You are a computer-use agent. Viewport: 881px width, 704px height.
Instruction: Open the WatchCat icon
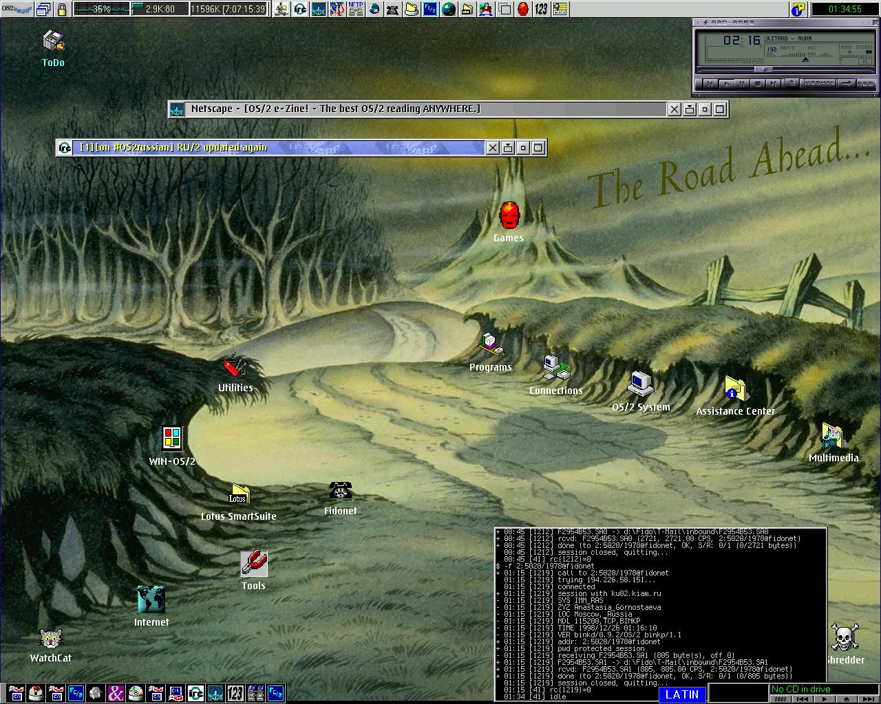51,639
